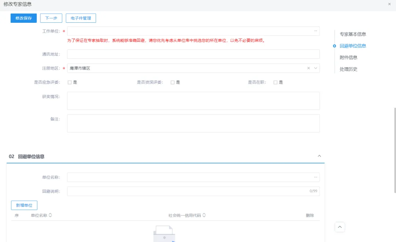Image resolution: width=396 pixels, height=242 pixels.
Task: Check the 是否应急评委 checkbox
Action: coord(70,83)
